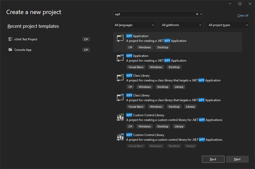Screen dimensions: 255x169
Task: Click Desktop tag under C# WPF Custom Control Library
Action: [x=163, y=126]
